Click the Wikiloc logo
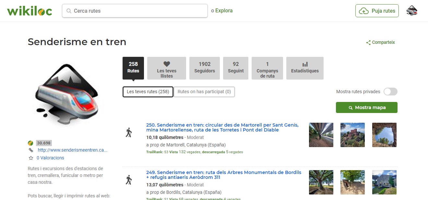 click(30, 11)
